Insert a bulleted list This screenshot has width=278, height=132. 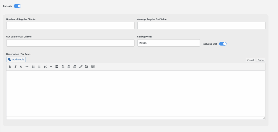pyautogui.click(x=33, y=67)
